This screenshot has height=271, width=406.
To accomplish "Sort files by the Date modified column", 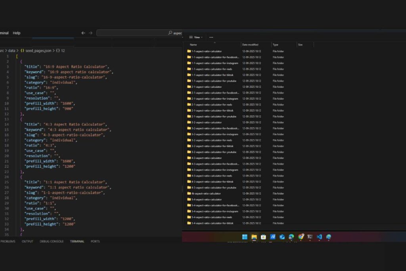I will [250, 45].
